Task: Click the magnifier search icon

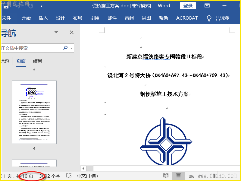Action: [65, 48]
